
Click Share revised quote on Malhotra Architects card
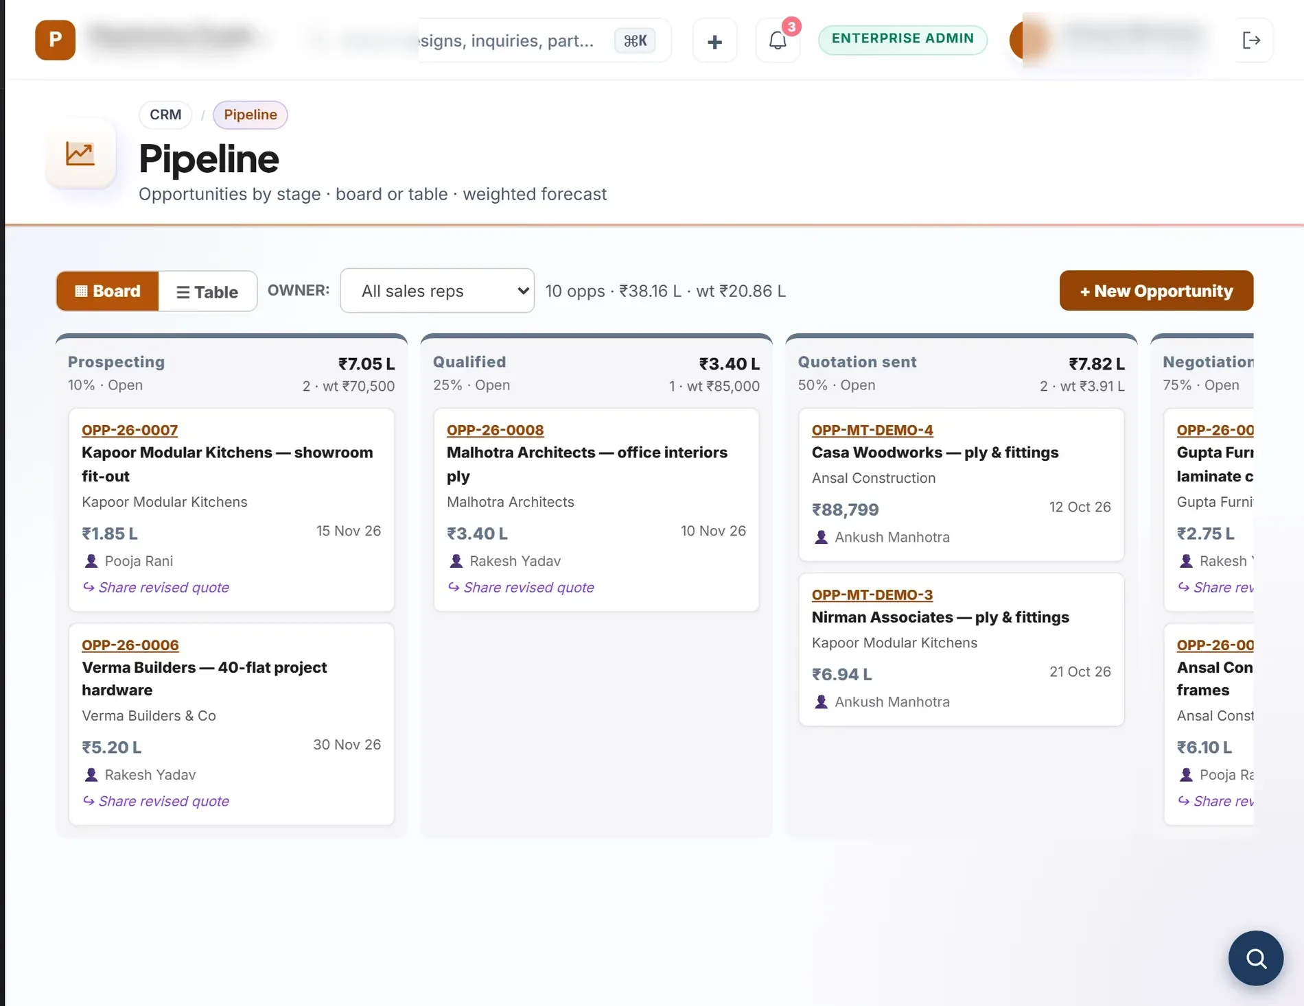click(521, 588)
